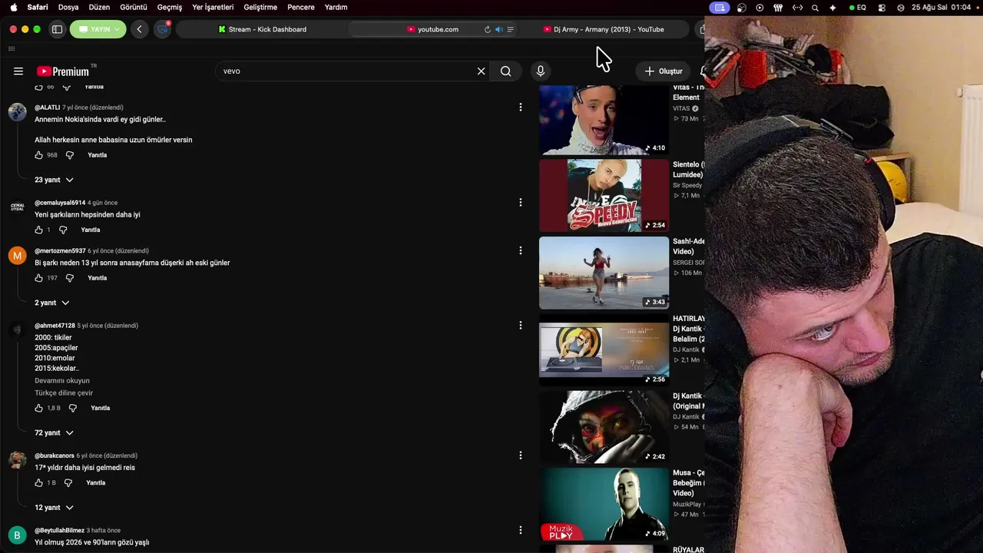The height and width of the screenshot is (553, 983).
Task: Like the @cemaluysal6914 comment
Action: click(x=39, y=230)
